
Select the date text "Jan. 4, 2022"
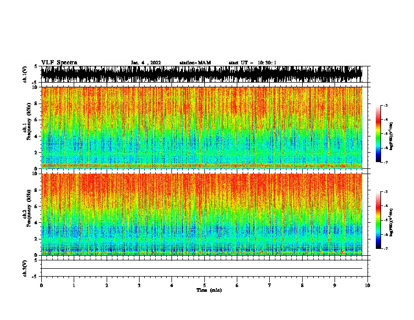point(146,63)
